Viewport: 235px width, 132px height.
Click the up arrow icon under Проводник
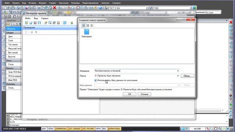pyautogui.click(x=32, y=32)
